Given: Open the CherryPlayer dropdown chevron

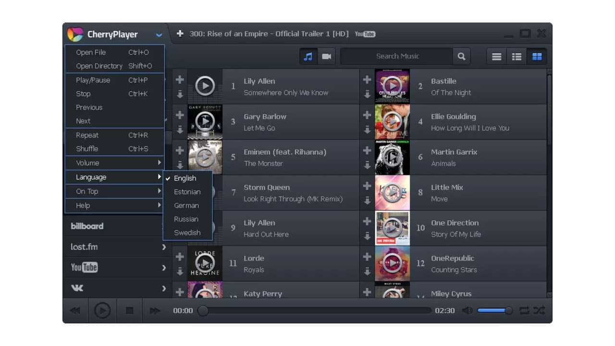Looking at the screenshot, I should [x=159, y=35].
